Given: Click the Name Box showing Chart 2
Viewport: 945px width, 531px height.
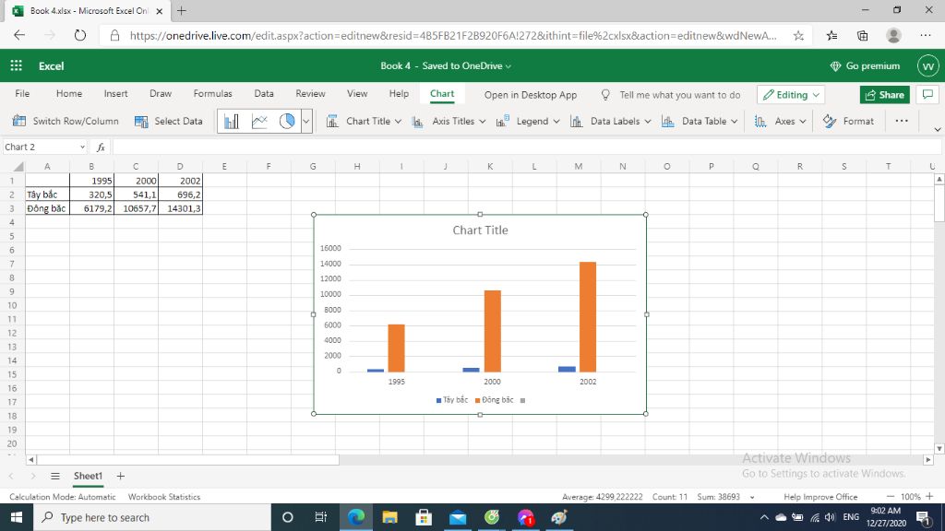Looking at the screenshot, I should point(45,147).
